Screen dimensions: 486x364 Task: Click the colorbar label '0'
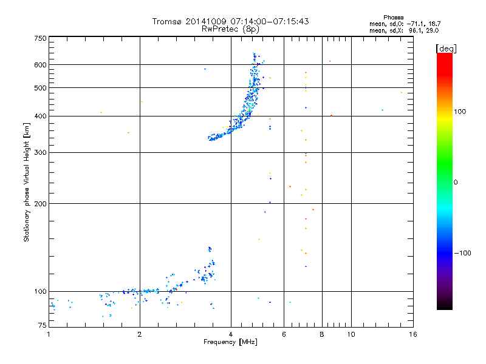[456, 183]
